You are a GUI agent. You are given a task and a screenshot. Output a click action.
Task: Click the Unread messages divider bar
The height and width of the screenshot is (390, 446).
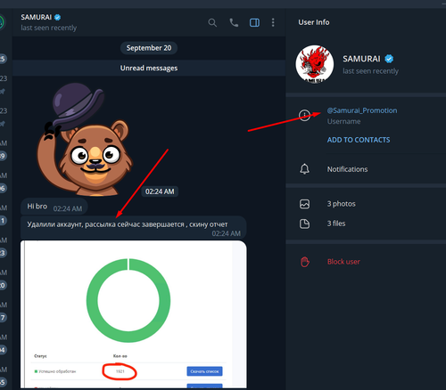pos(149,68)
